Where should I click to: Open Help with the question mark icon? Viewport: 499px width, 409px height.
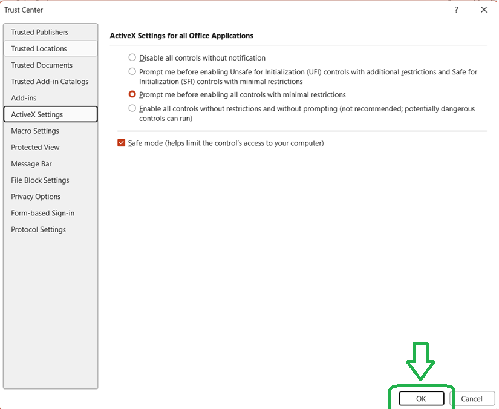click(456, 10)
